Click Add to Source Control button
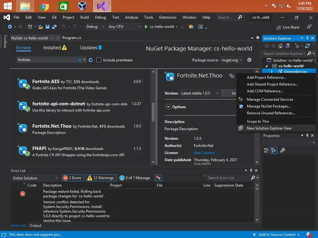 [276, 235]
